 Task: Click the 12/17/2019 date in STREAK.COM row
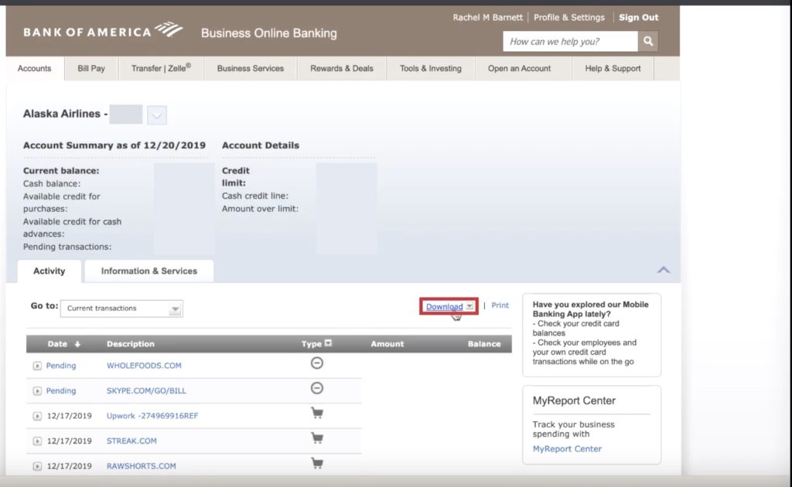coord(69,441)
